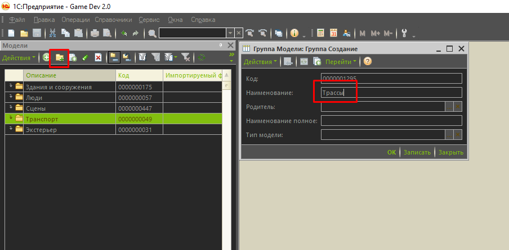Click add-by-copy icon in group dialog toolbar
Screen dimensions: 509x250
(x=317, y=62)
